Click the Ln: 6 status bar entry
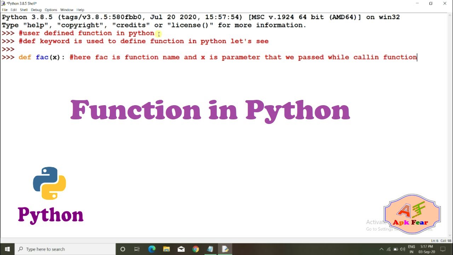Viewport: 453px width, 255px height. 434,241
